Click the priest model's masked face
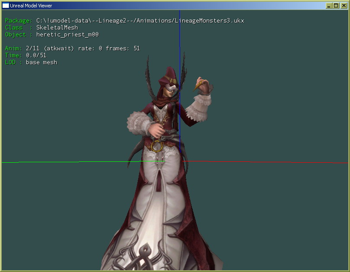The height and width of the screenshot is (272, 350). point(171,89)
